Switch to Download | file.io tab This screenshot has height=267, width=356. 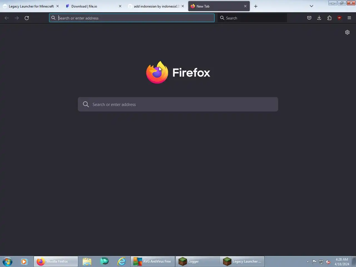point(94,6)
